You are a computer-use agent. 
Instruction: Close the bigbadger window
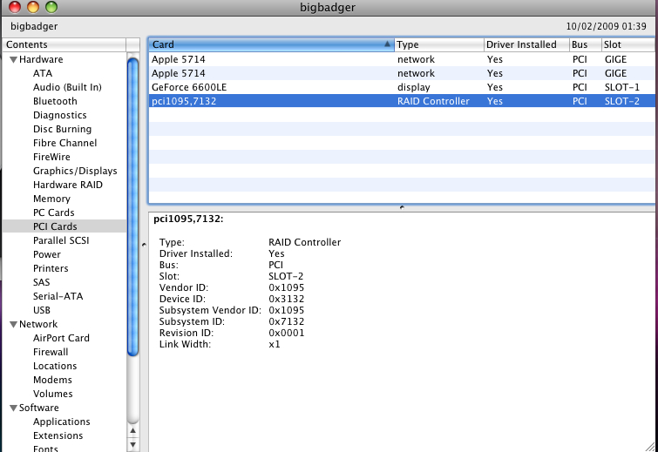(15, 7)
